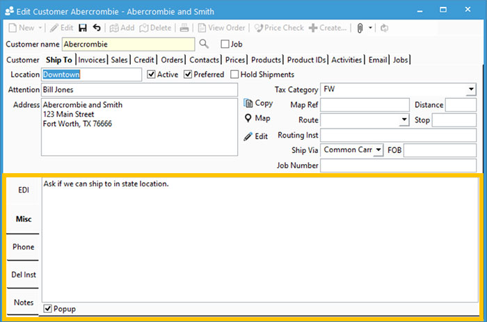Click the Edit address pencil button

256,136
